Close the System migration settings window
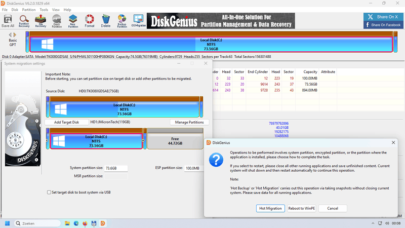Screen dimensions: 405x228 (206, 63)
